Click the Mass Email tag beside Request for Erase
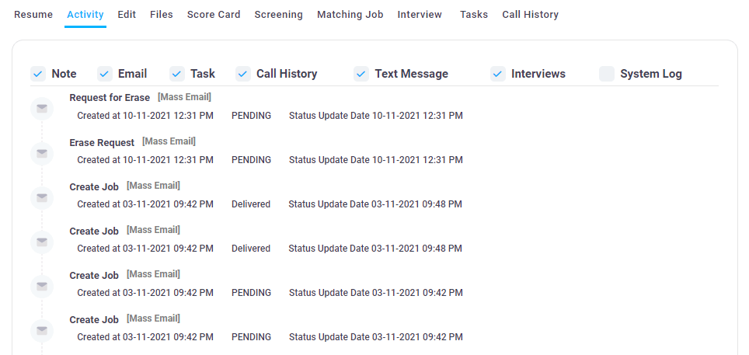This screenshot has width=749, height=355. click(184, 97)
